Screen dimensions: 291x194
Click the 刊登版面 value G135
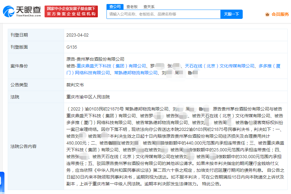pyautogui.click(x=72, y=47)
